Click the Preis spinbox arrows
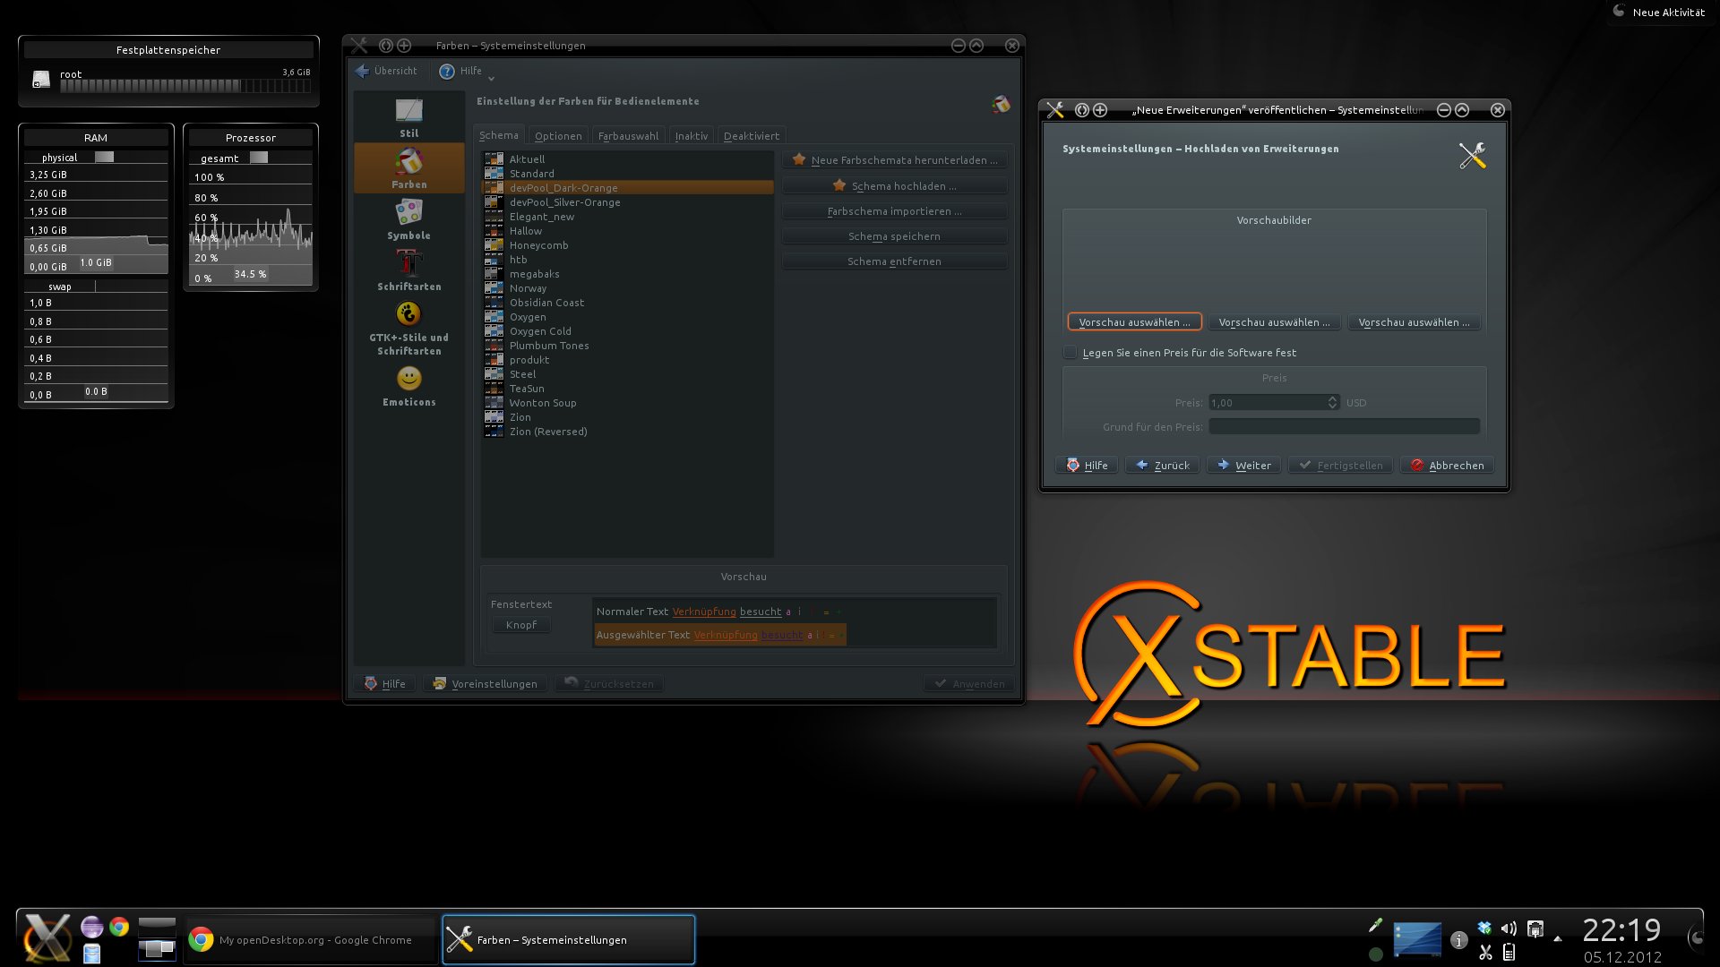 pos(1332,403)
